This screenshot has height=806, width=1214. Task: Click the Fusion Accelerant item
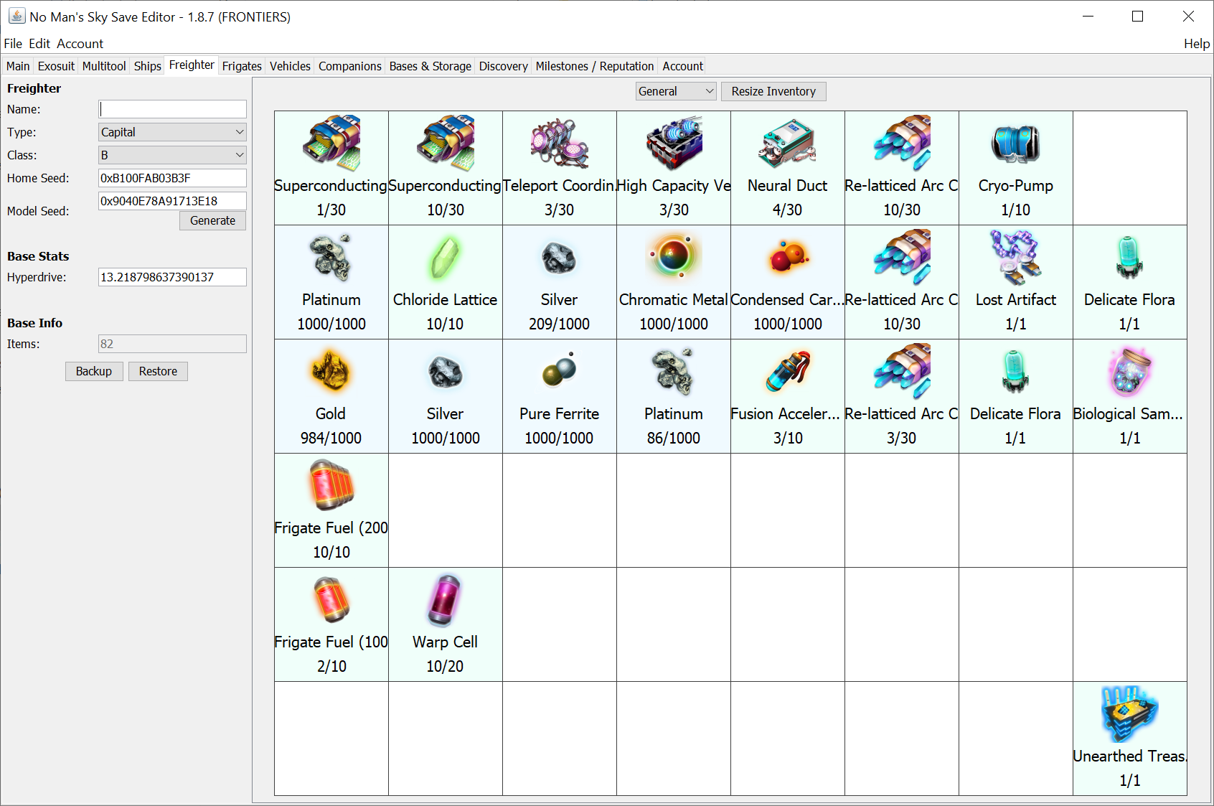(x=788, y=396)
